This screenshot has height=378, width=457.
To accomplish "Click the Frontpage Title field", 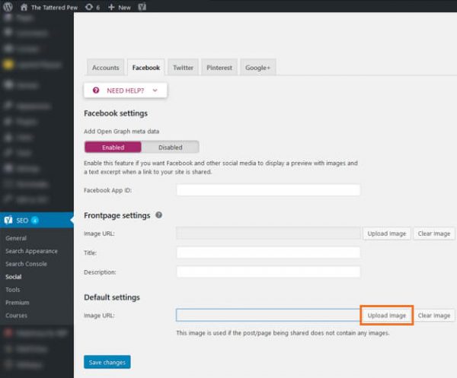I will (268, 253).
